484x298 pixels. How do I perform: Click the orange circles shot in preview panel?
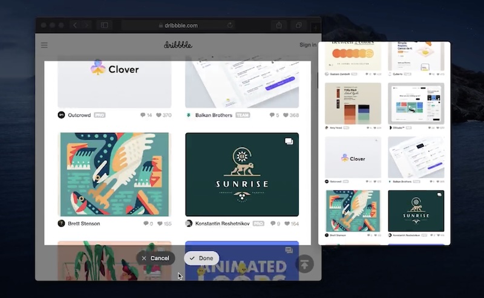(353, 56)
